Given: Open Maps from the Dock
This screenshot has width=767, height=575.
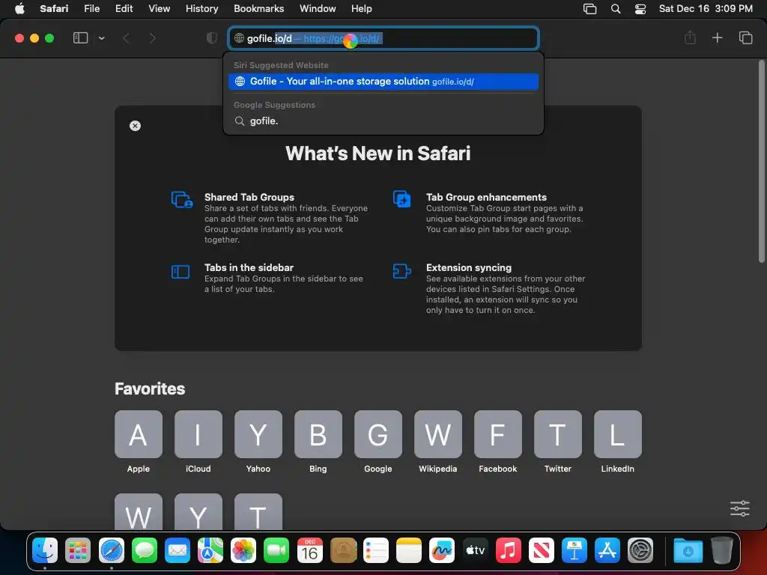Looking at the screenshot, I should click(x=210, y=550).
